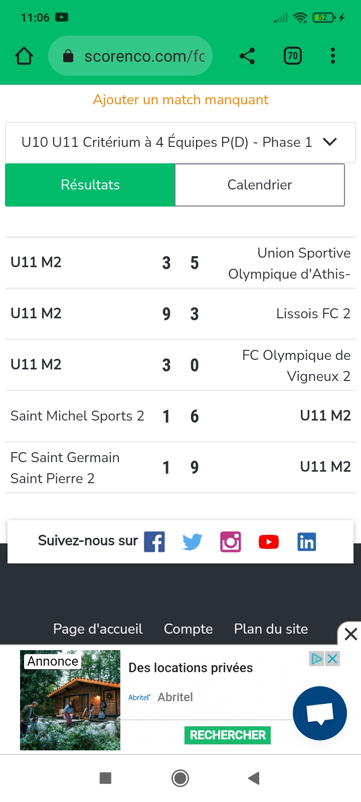
Task: Click the scorenco.com address bar
Action: point(130,56)
